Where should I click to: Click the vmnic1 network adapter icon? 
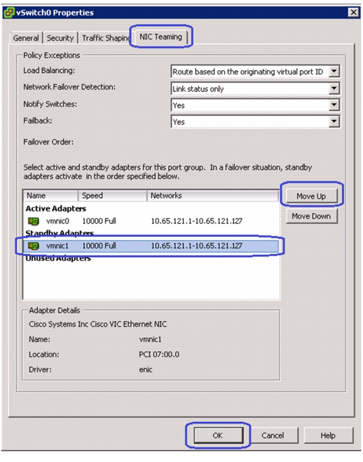pos(34,246)
